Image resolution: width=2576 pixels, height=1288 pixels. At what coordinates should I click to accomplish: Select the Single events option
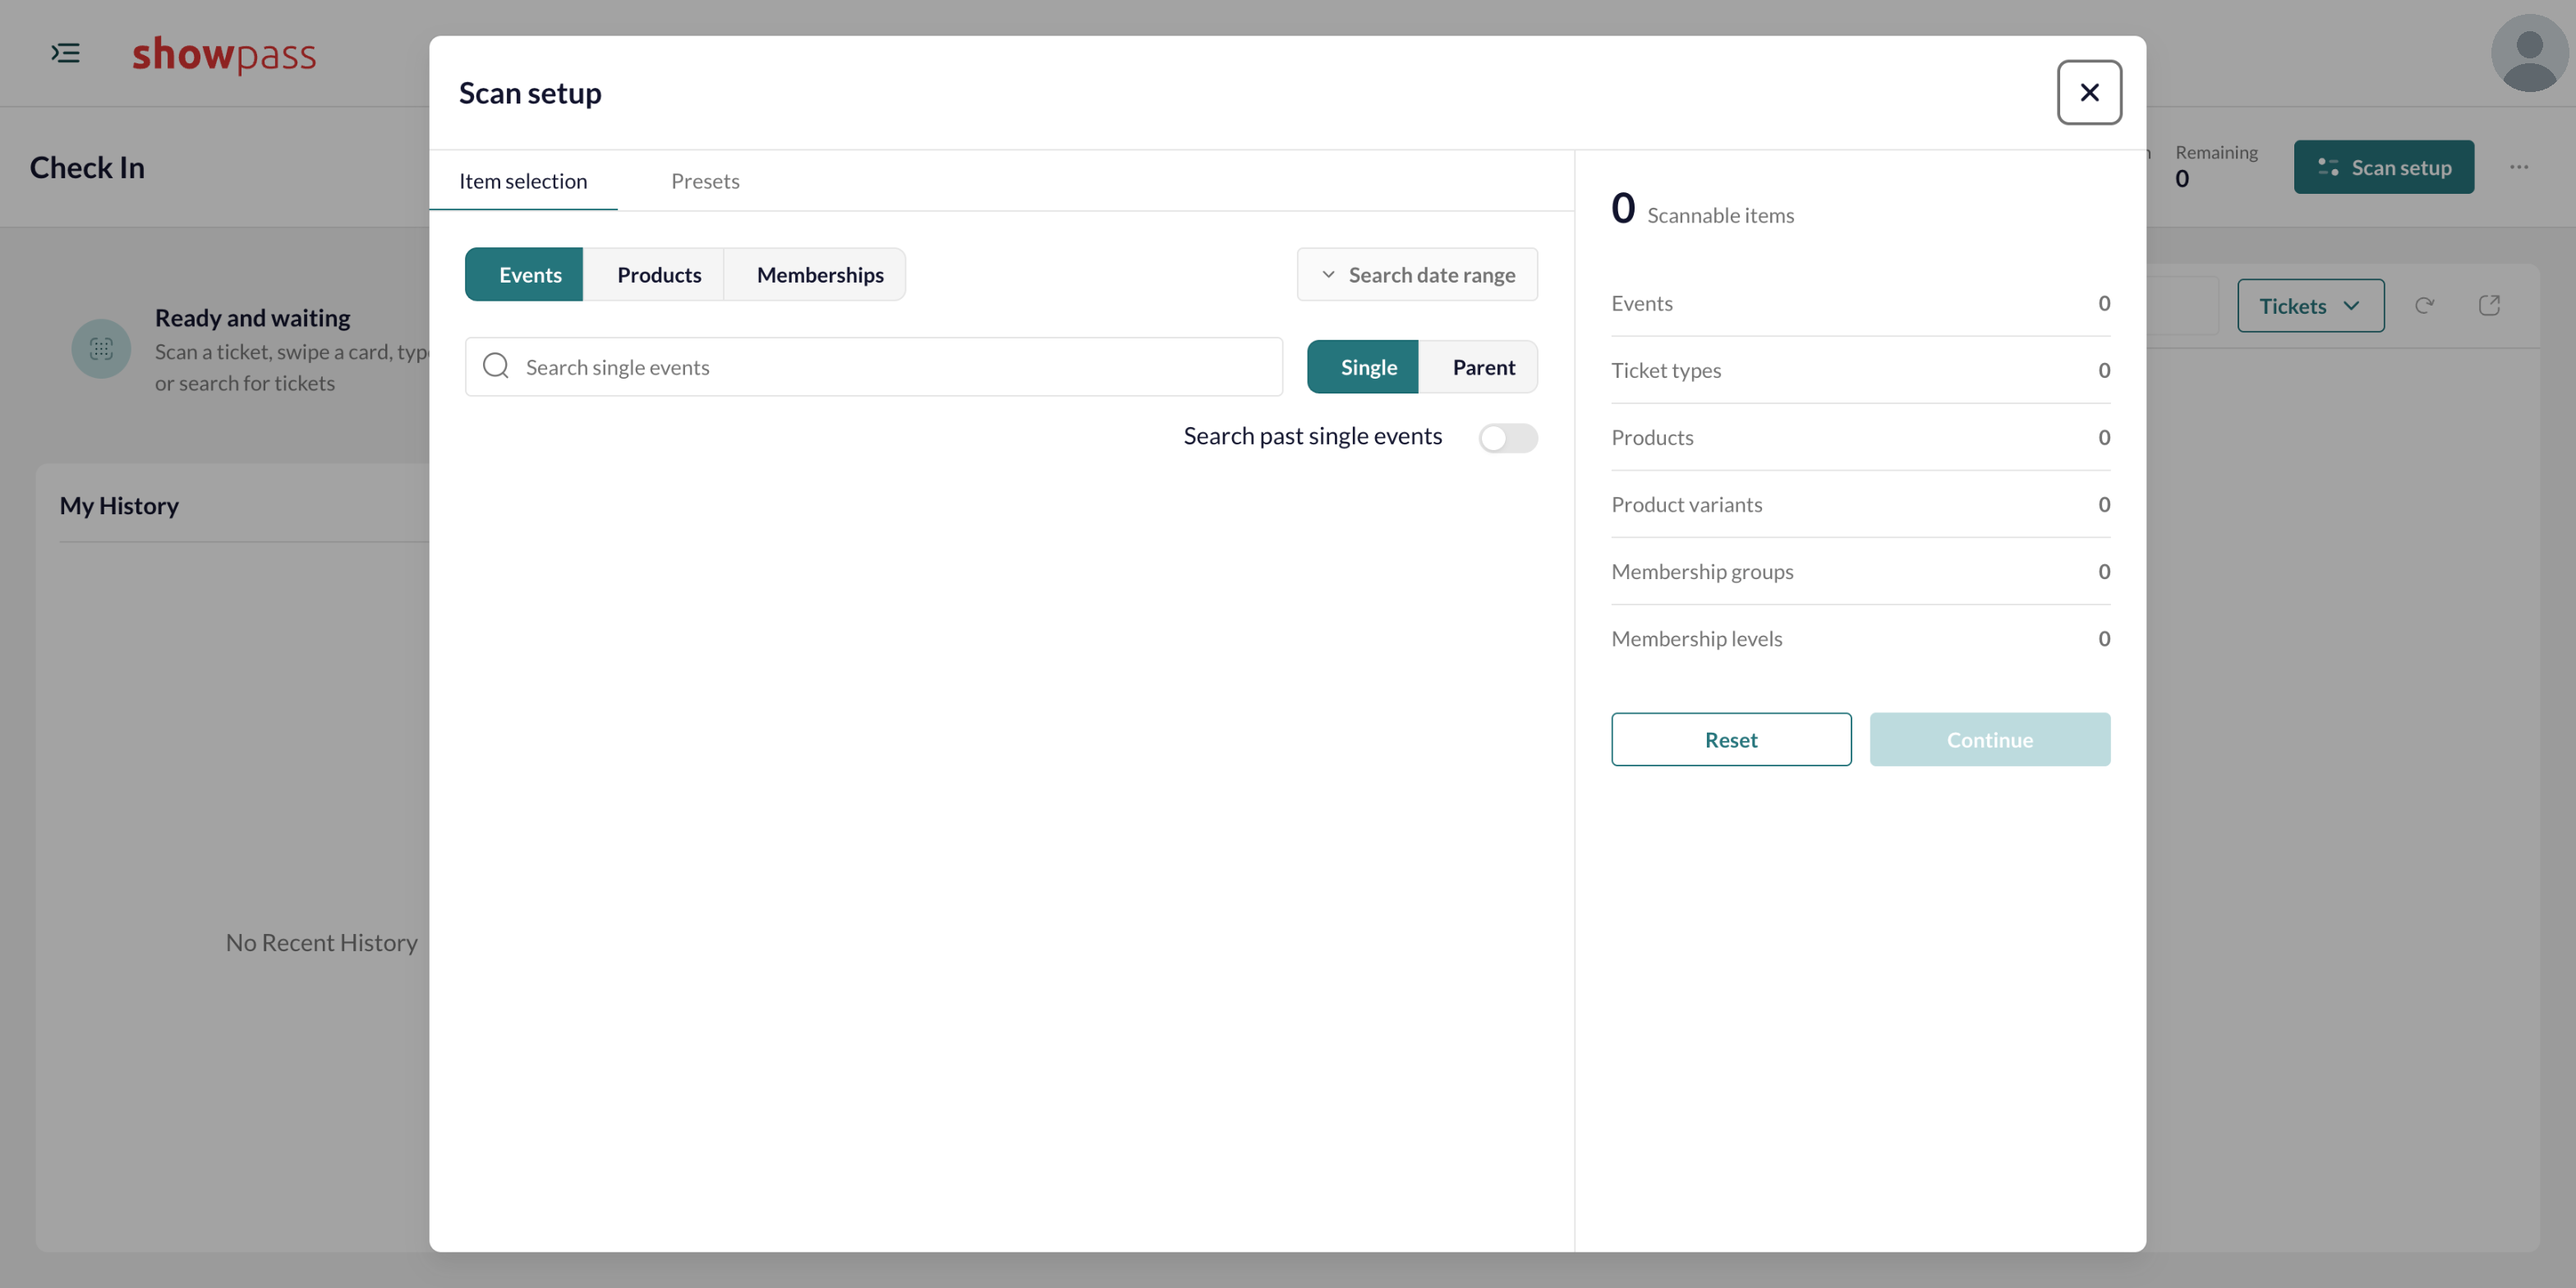pyautogui.click(x=1362, y=367)
